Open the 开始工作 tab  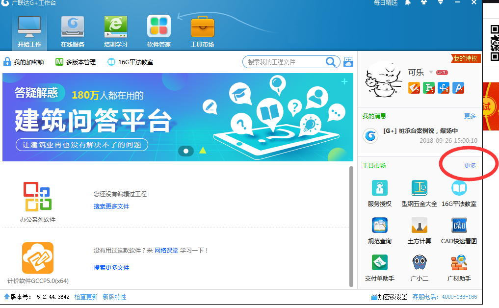coord(29,32)
